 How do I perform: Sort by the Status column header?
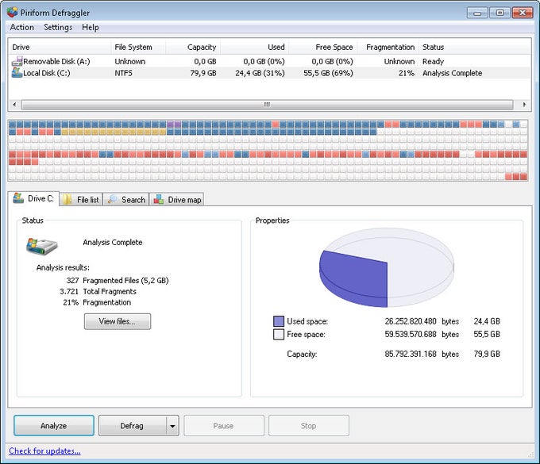click(475, 47)
